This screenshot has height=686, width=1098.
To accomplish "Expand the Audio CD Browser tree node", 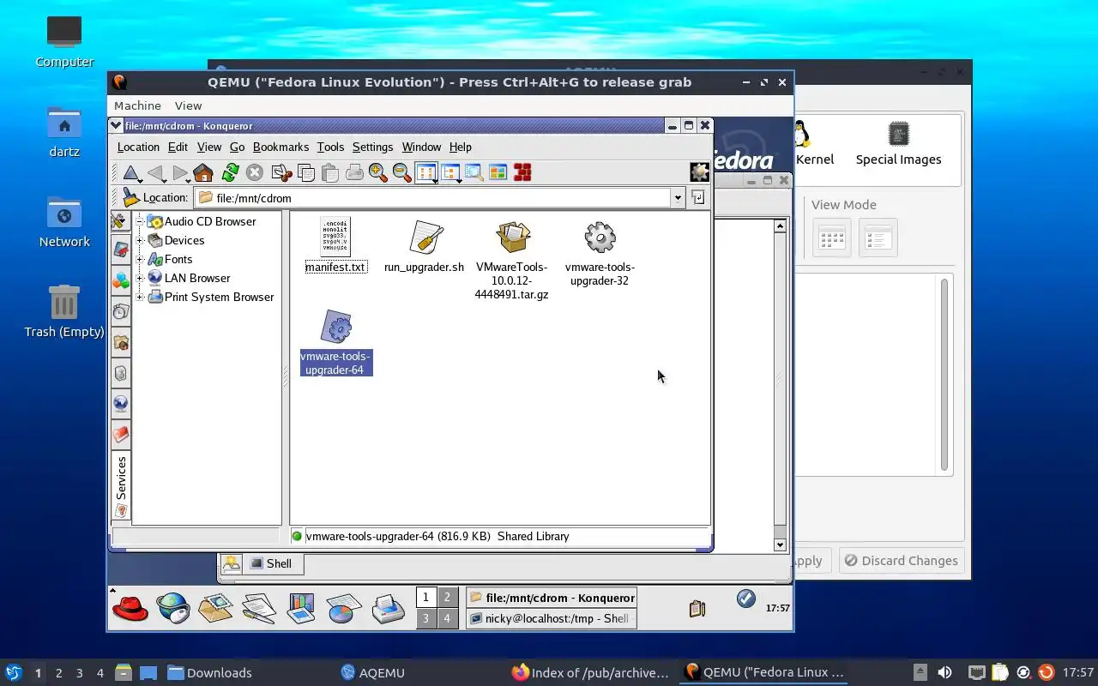I will click(139, 221).
